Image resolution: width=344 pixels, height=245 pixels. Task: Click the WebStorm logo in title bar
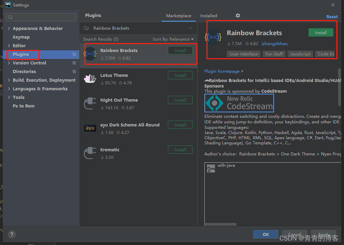[8, 5]
